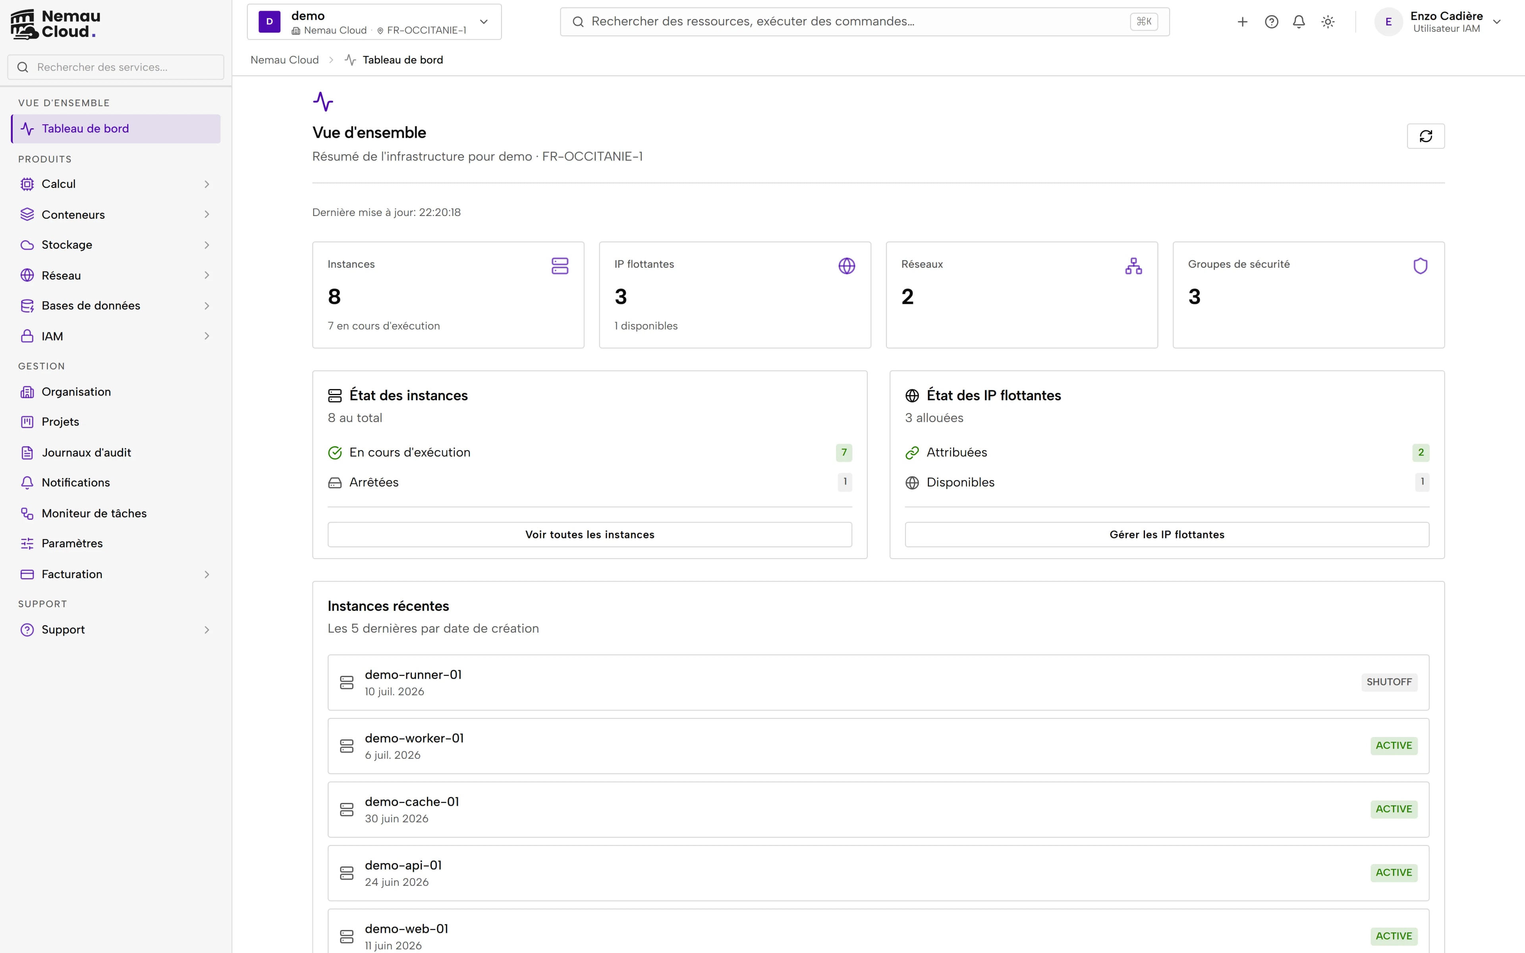Refresh the dashboard overview

1425,136
